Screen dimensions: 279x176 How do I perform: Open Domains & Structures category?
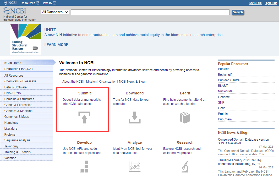pyautogui.click(x=27, y=99)
